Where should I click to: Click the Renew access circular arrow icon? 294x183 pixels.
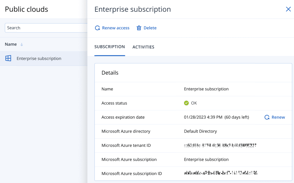[x=97, y=28]
